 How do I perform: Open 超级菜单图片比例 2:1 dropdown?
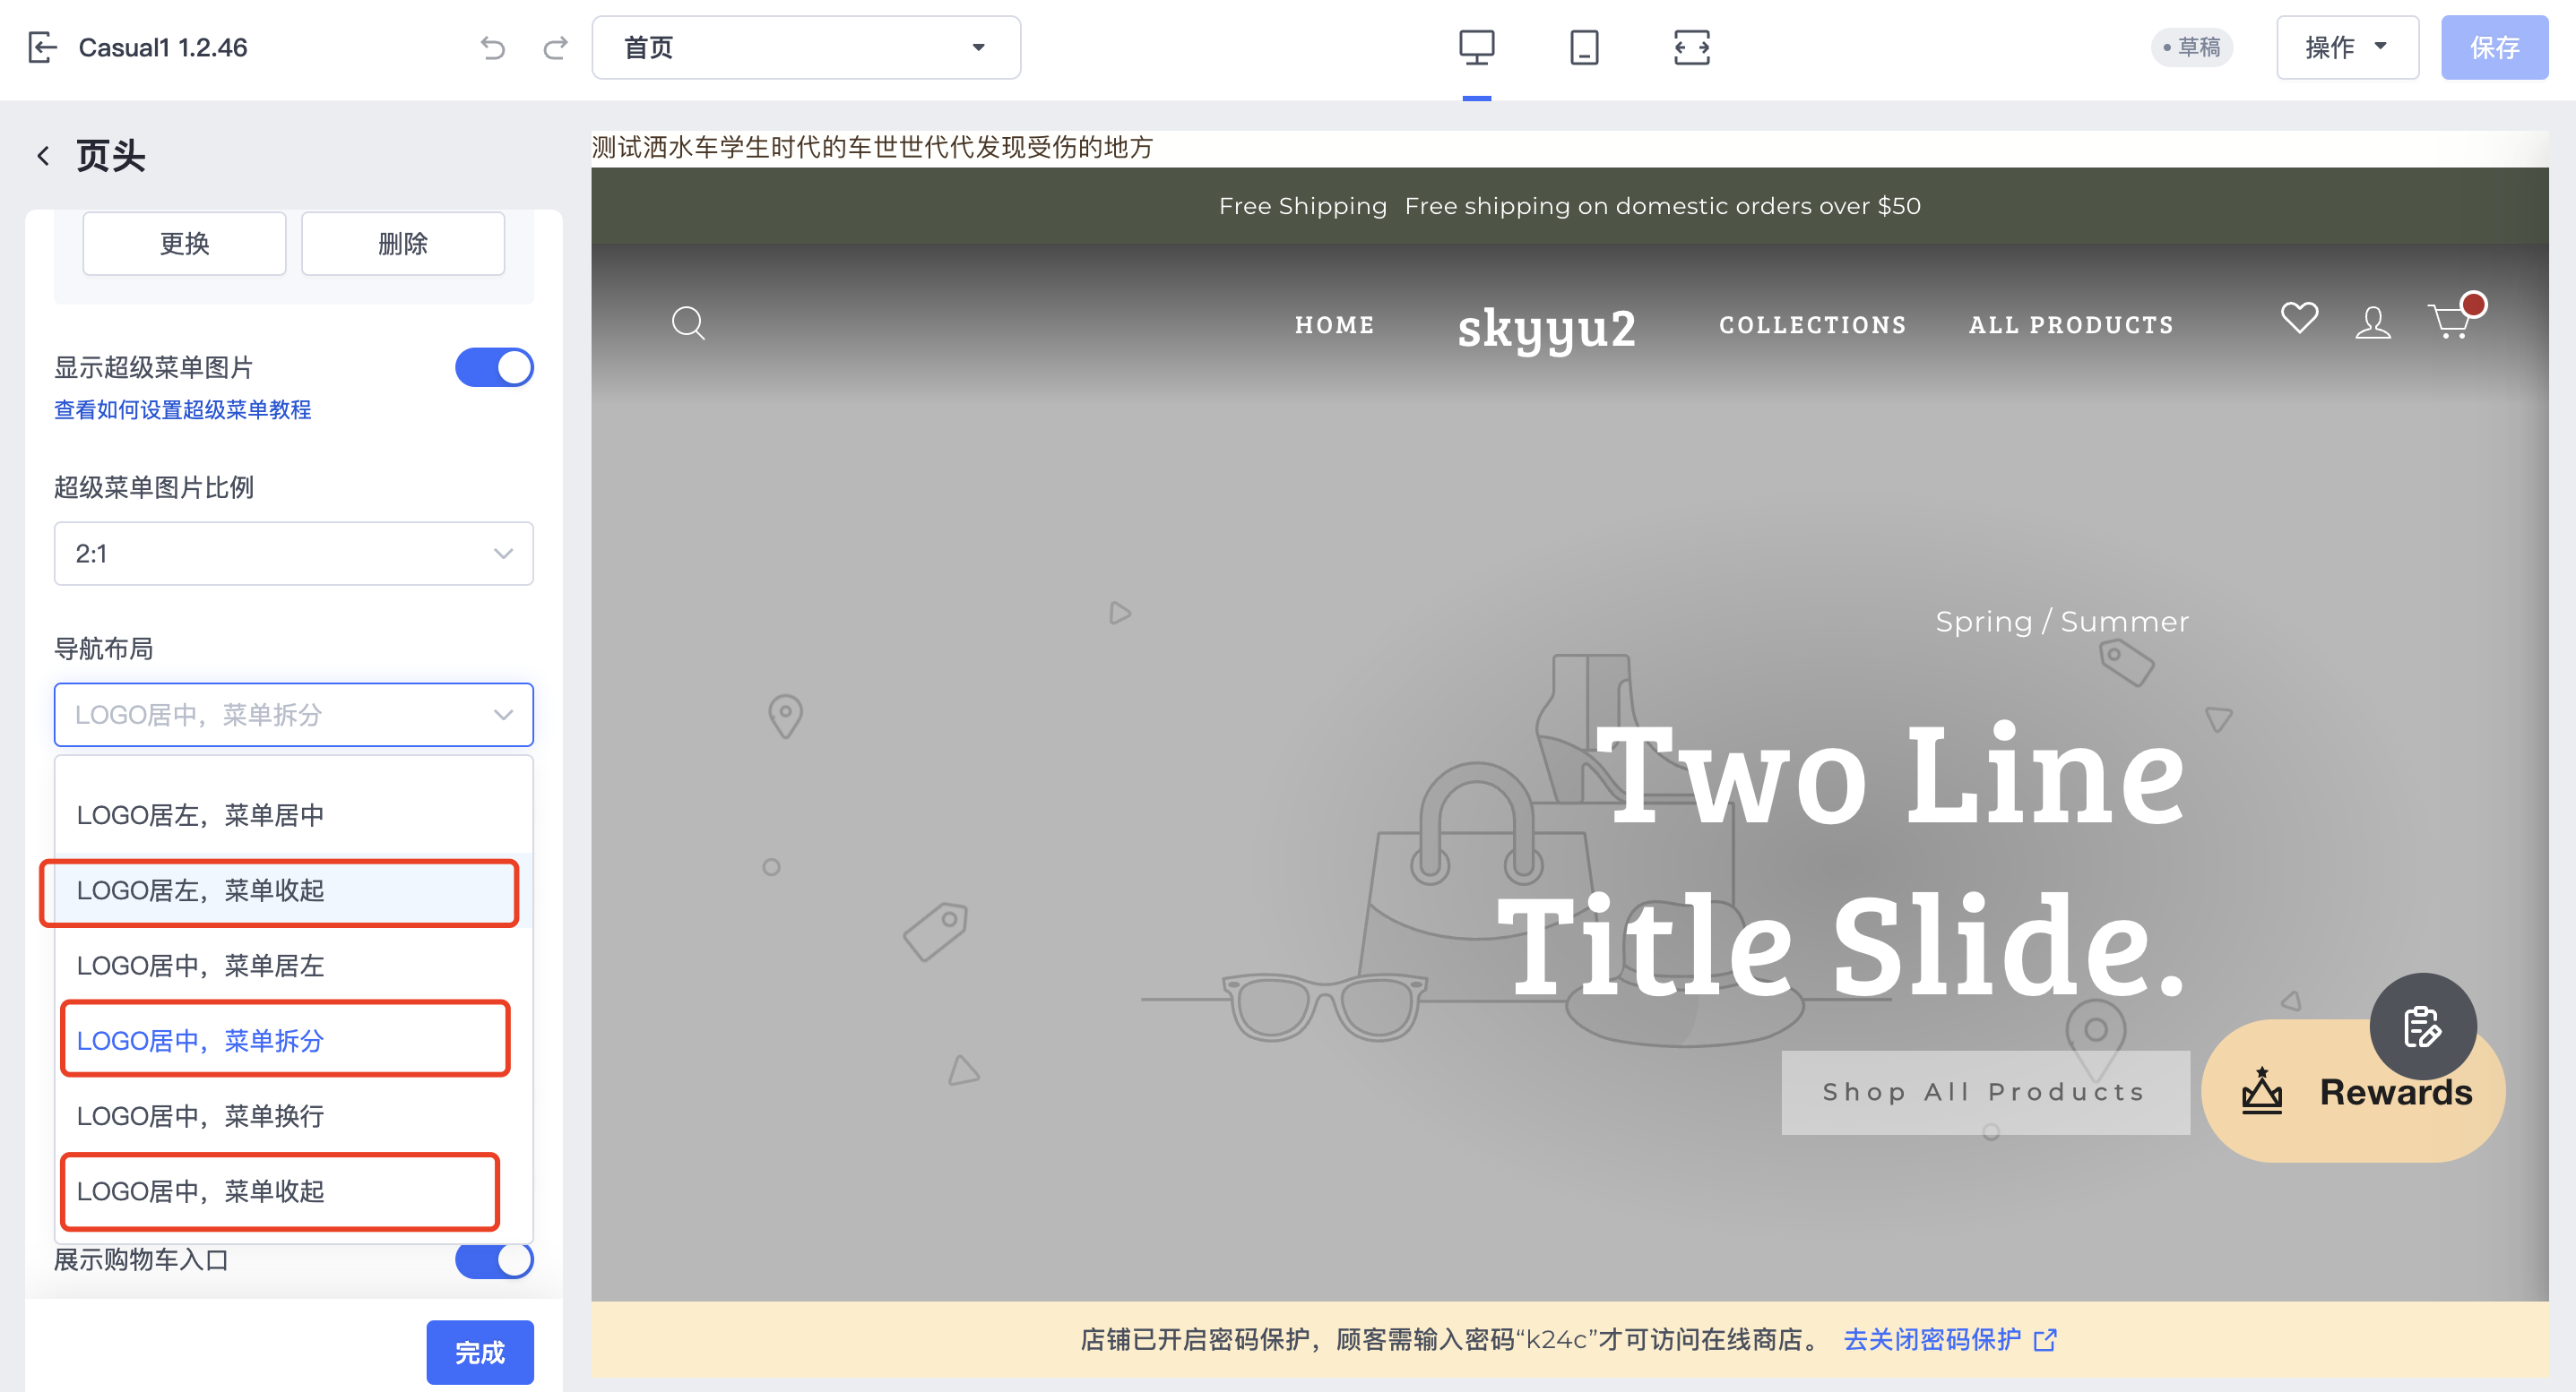pos(293,553)
